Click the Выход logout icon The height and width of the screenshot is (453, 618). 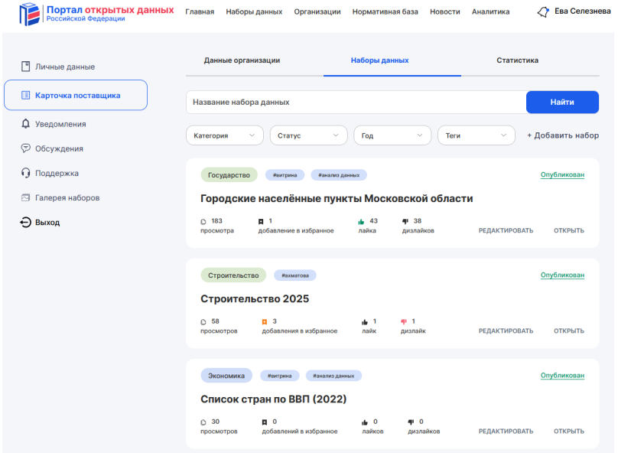point(25,223)
